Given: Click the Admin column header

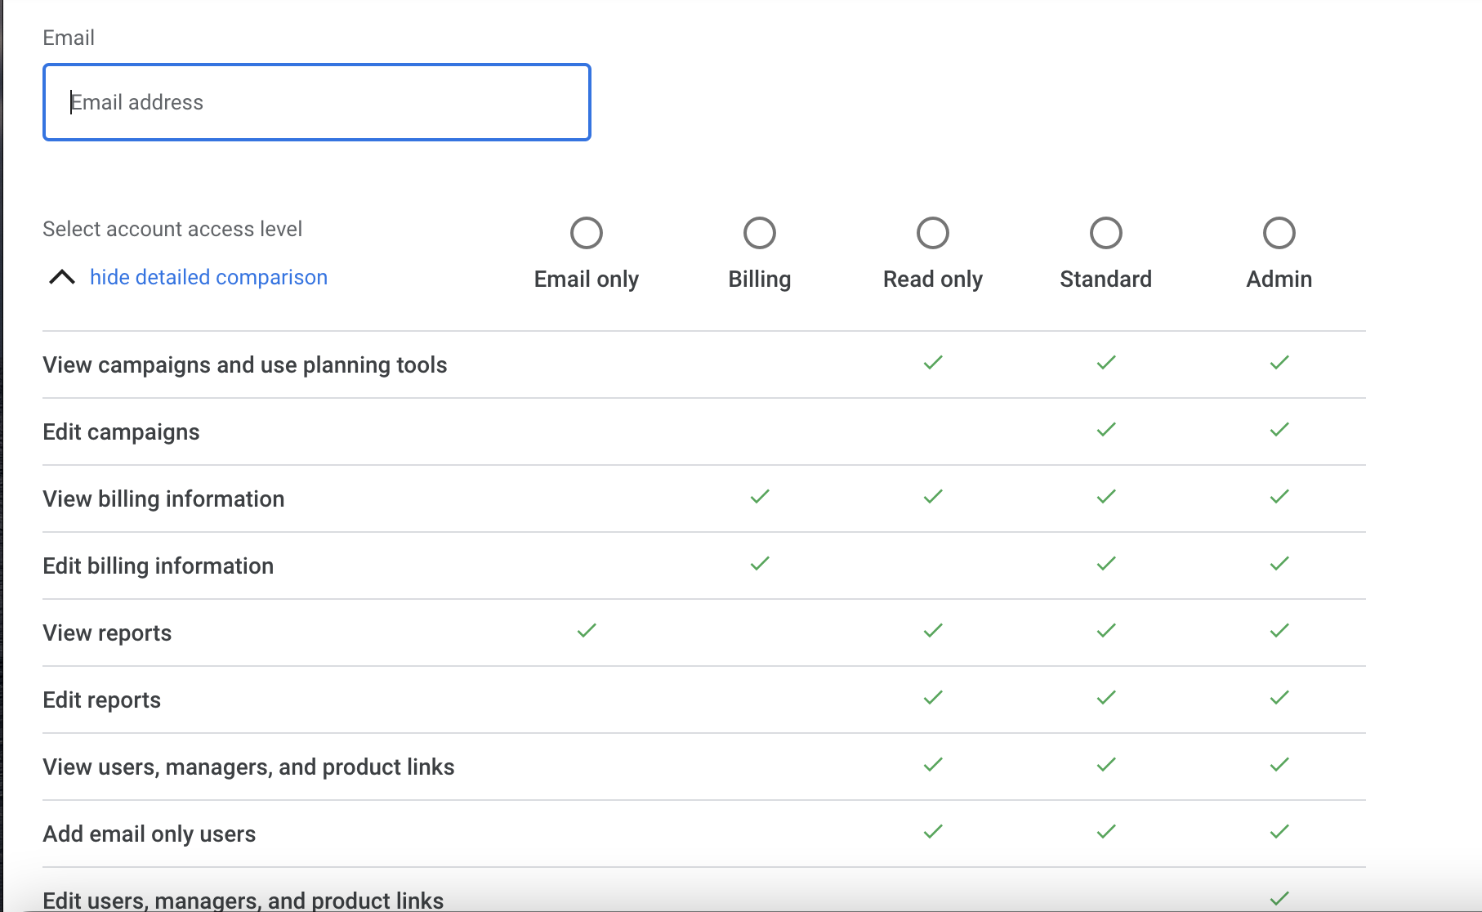Looking at the screenshot, I should click(x=1279, y=279).
